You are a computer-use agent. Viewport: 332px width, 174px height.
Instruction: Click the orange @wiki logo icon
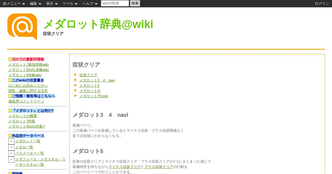pyautogui.click(x=22, y=27)
